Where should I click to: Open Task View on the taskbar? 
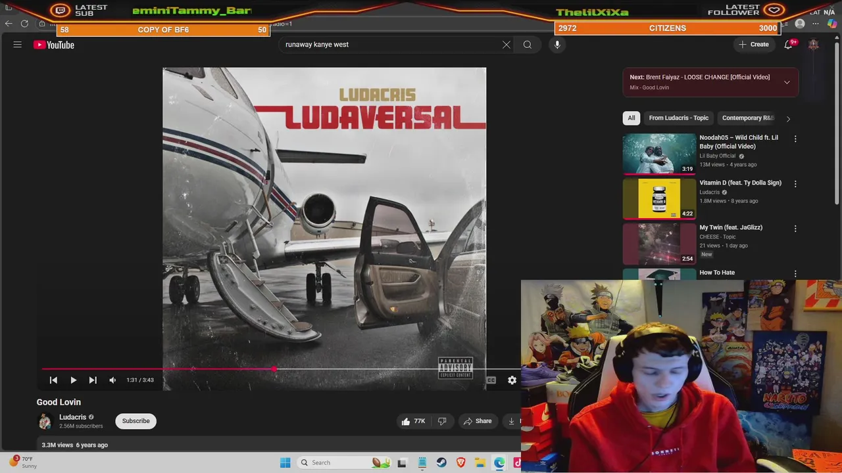click(402, 462)
